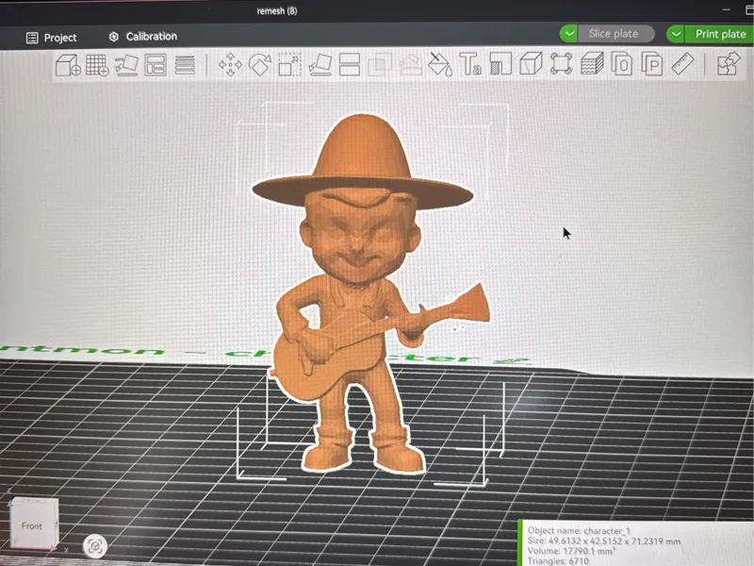Image resolution: width=754 pixels, height=566 pixels.
Task: Click the Triangles: 6710 info text
Action: click(558, 561)
